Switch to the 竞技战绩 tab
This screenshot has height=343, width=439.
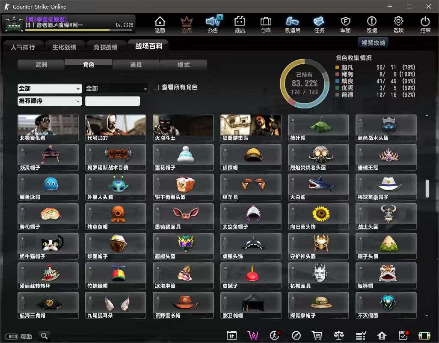click(106, 47)
